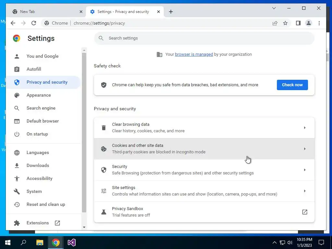The width and height of the screenshot is (332, 249).
Task: Open Visual Studio from the taskbar
Action: click(72, 243)
